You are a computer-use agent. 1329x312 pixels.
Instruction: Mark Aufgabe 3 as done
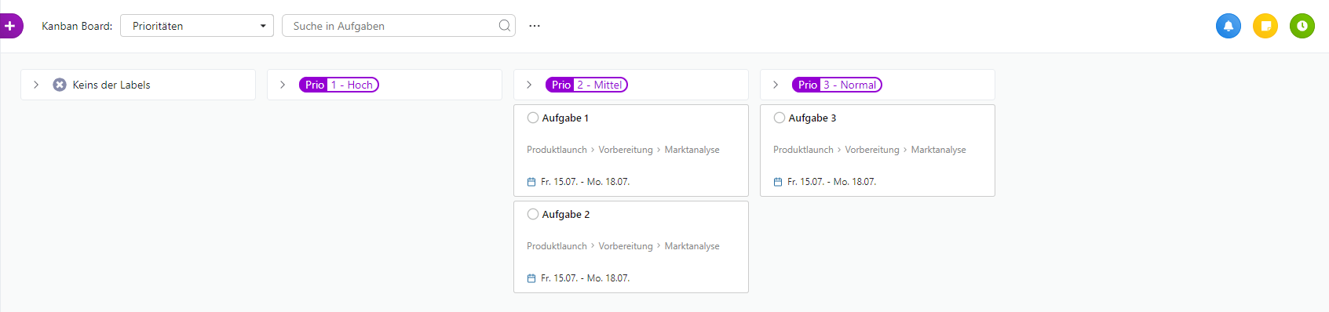point(780,118)
